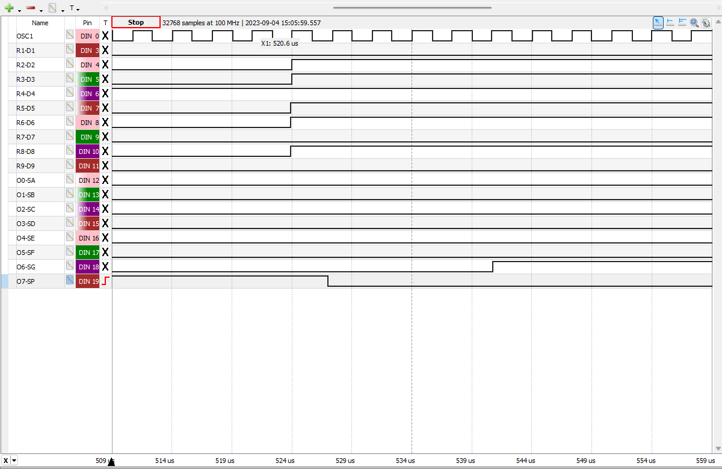Click the Pin column header
Viewport: 722px width, 469px height.
tap(88, 23)
